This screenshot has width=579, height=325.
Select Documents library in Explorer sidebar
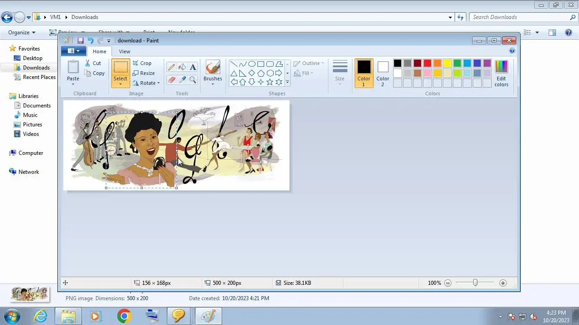pyautogui.click(x=37, y=106)
